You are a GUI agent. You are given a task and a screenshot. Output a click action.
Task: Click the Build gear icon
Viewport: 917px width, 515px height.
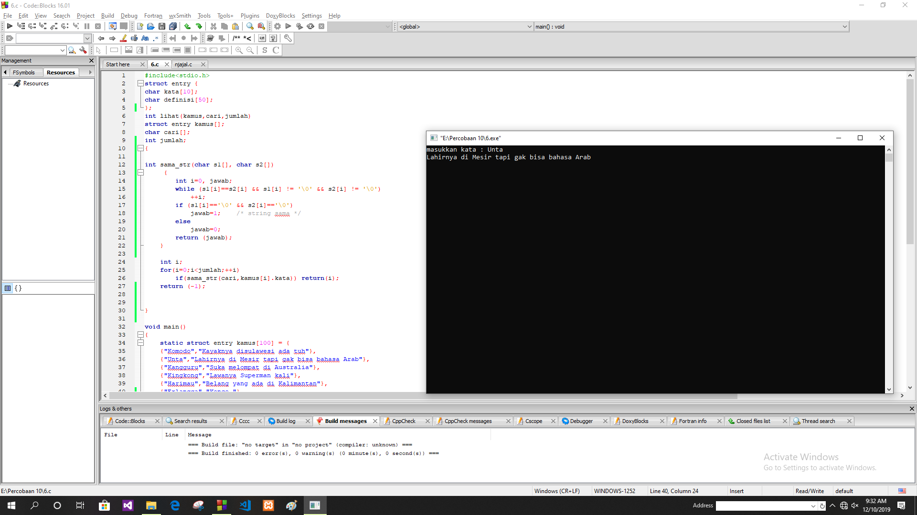pyautogui.click(x=277, y=27)
